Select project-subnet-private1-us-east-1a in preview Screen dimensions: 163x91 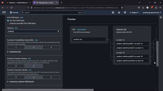pos(132,48)
